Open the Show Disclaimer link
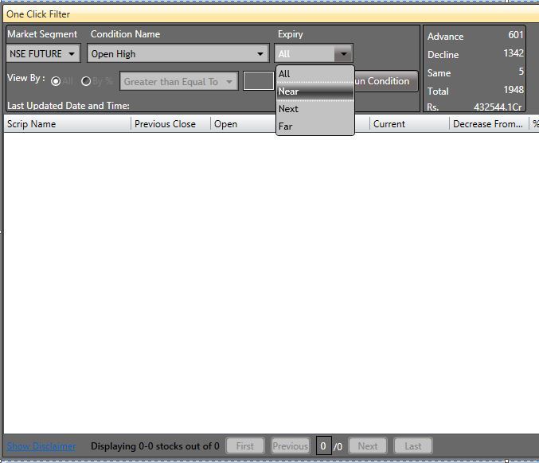539x463 pixels. [x=41, y=446]
